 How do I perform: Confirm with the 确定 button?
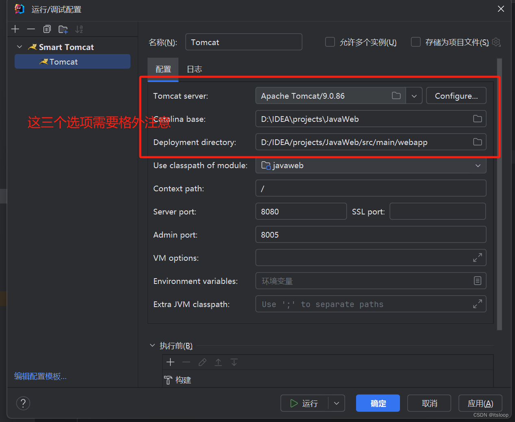[378, 403]
